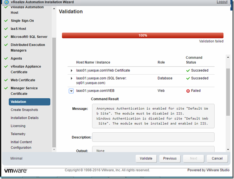Click the results panel scroll down arrow
The image size is (234, 179).
228,150
